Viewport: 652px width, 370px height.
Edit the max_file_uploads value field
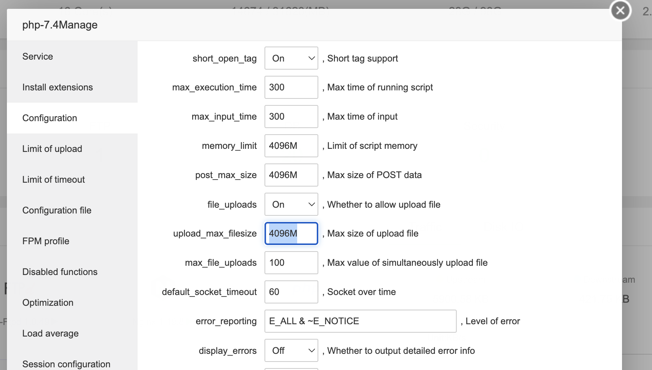[x=291, y=263]
